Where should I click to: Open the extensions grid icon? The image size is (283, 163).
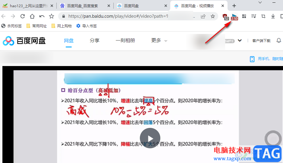click(x=244, y=16)
